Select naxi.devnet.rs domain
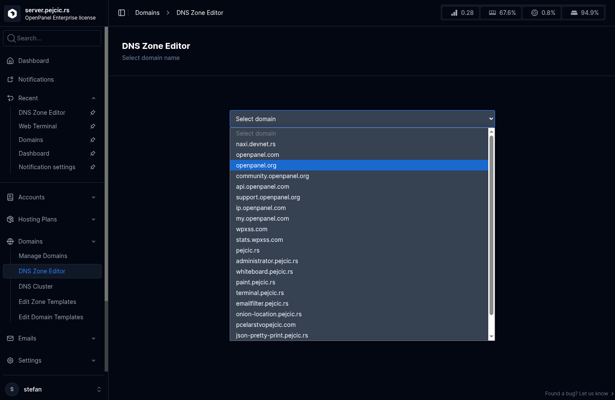Viewport: 615px width, 400px height. [x=359, y=144]
